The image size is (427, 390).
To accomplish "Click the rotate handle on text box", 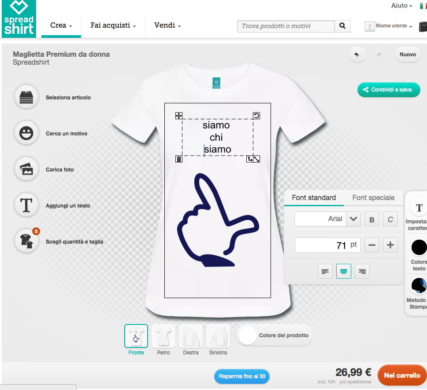I will pos(256,116).
